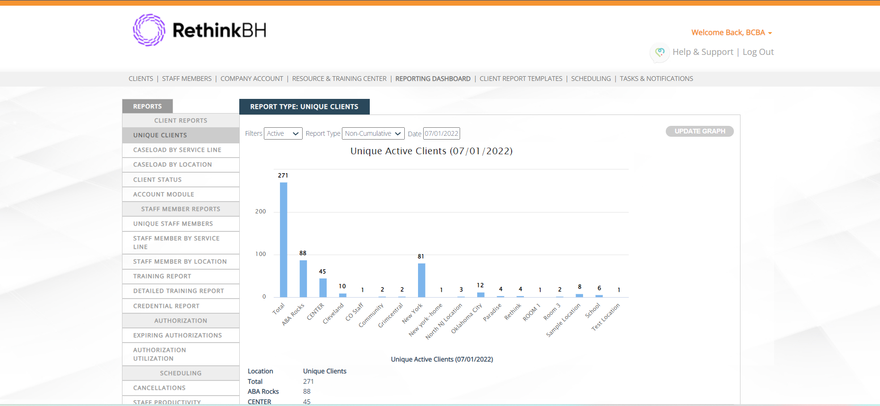This screenshot has height=406, width=880.
Task: Open Client Report Templates
Action: click(521, 79)
